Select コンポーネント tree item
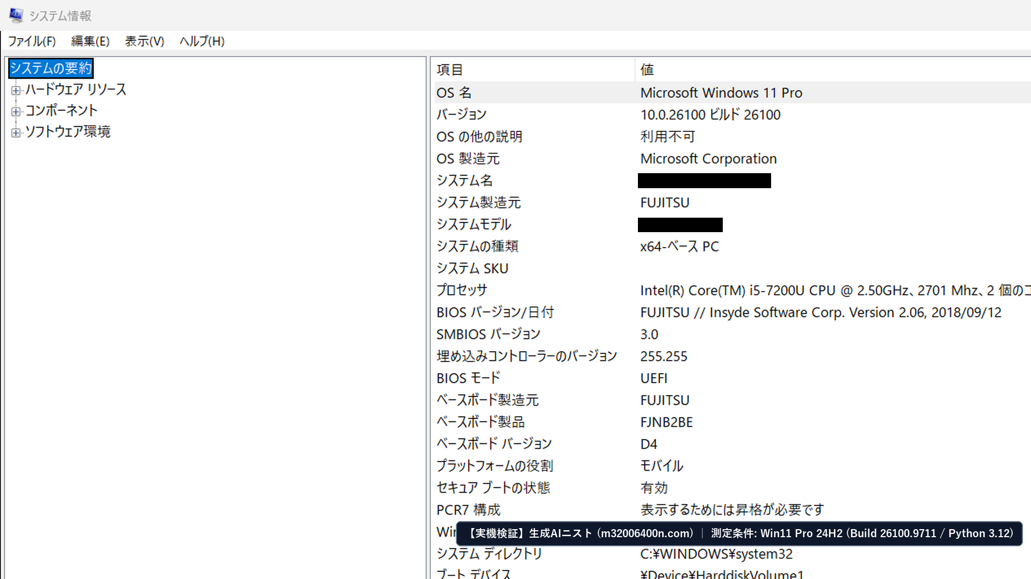The height and width of the screenshot is (579, 1031). click(x=61, y=110)
